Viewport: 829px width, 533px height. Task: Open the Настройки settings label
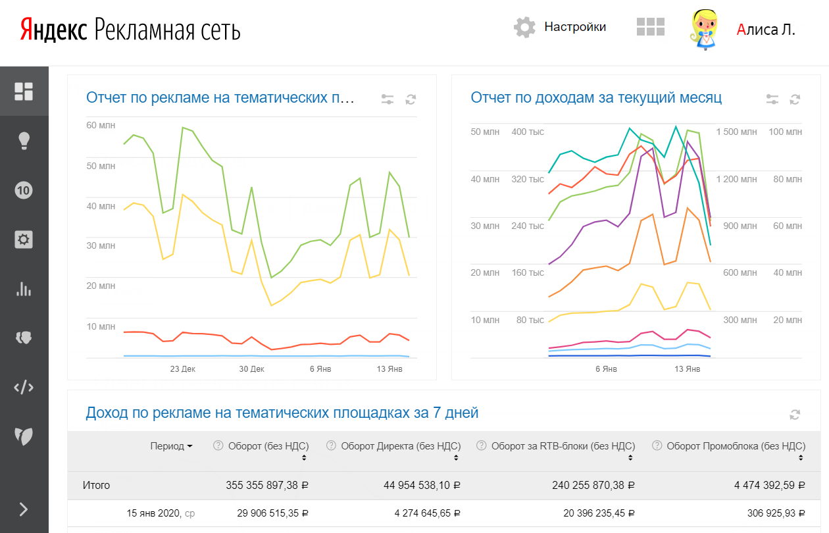(575, 27)
